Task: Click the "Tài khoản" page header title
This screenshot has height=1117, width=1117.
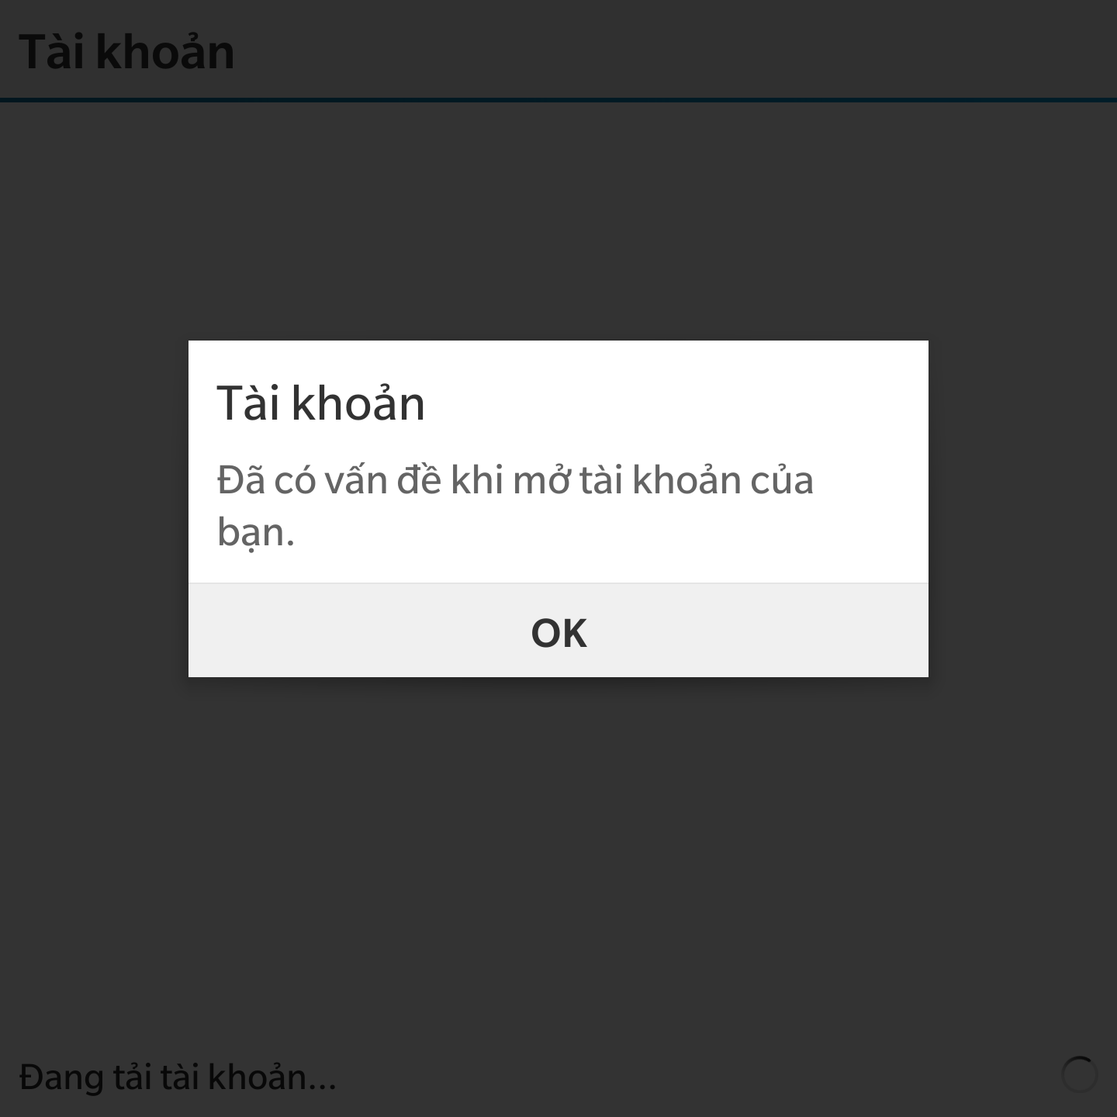Action: click(126, 52)
